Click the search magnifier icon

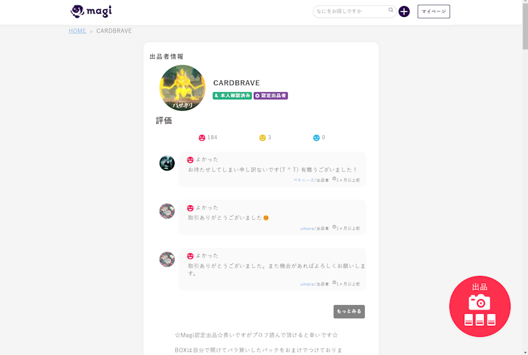click(x=391, y=10)
